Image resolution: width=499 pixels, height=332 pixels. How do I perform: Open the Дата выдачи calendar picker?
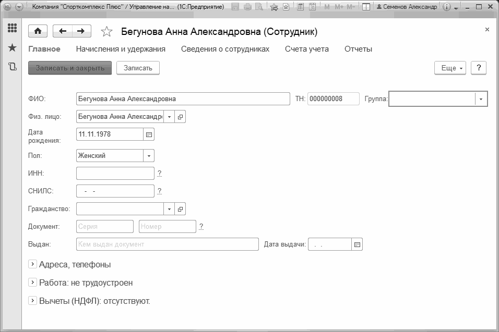(x=357, y=244)
